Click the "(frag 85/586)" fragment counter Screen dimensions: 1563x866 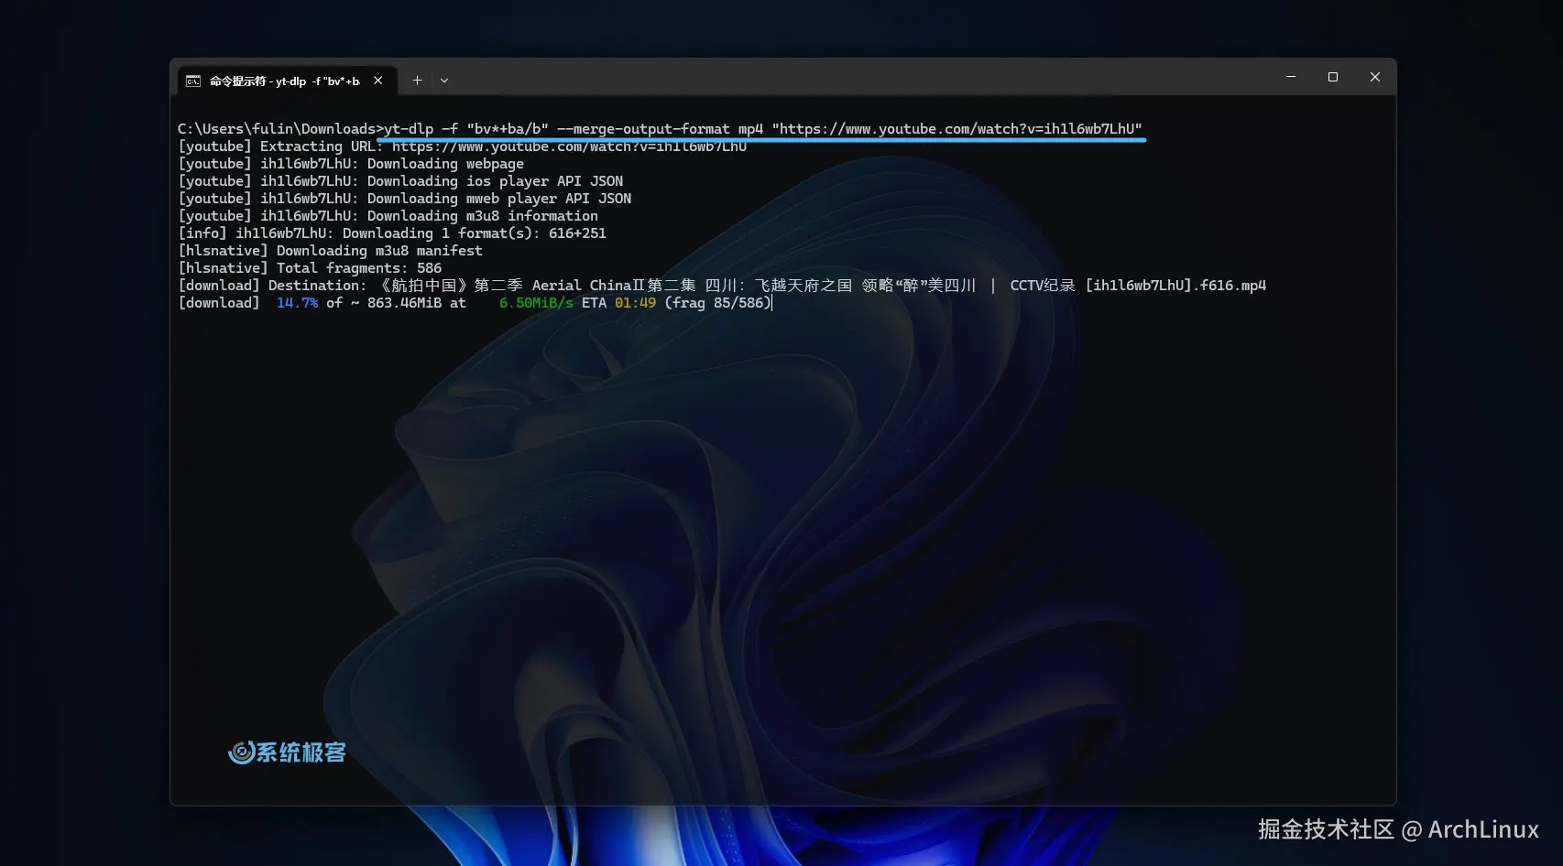point(718,303)
